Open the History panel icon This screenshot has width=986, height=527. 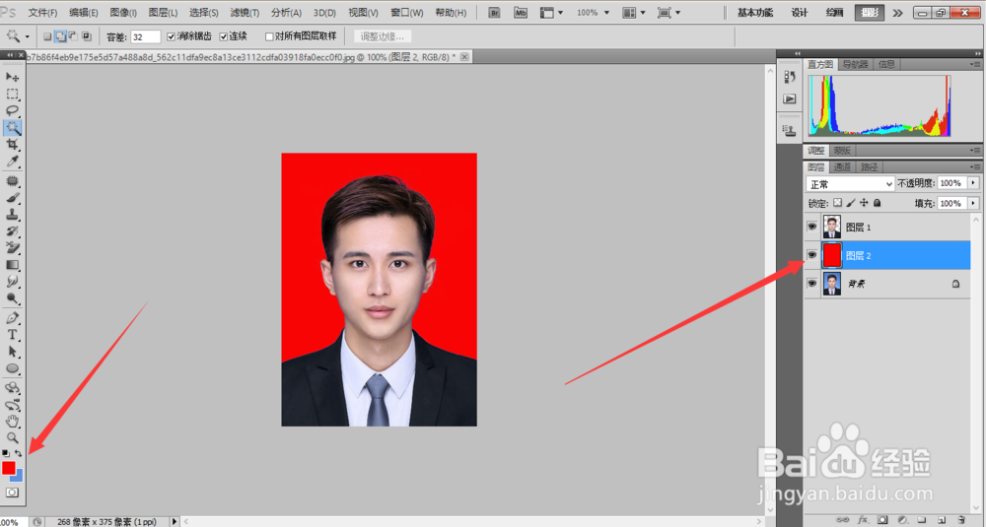[789, 77]
